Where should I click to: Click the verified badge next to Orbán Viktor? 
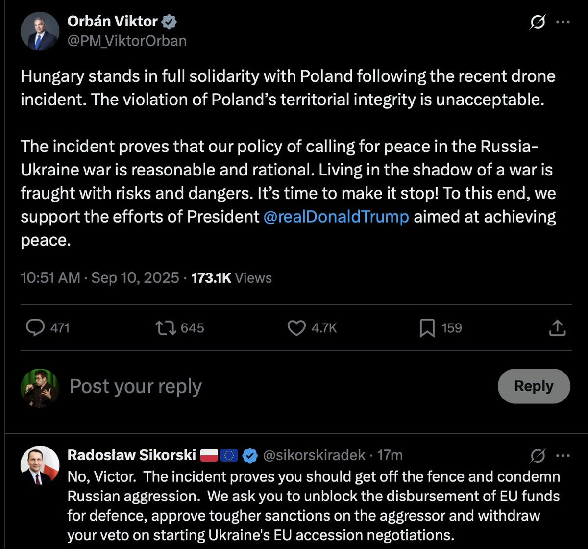169,21
